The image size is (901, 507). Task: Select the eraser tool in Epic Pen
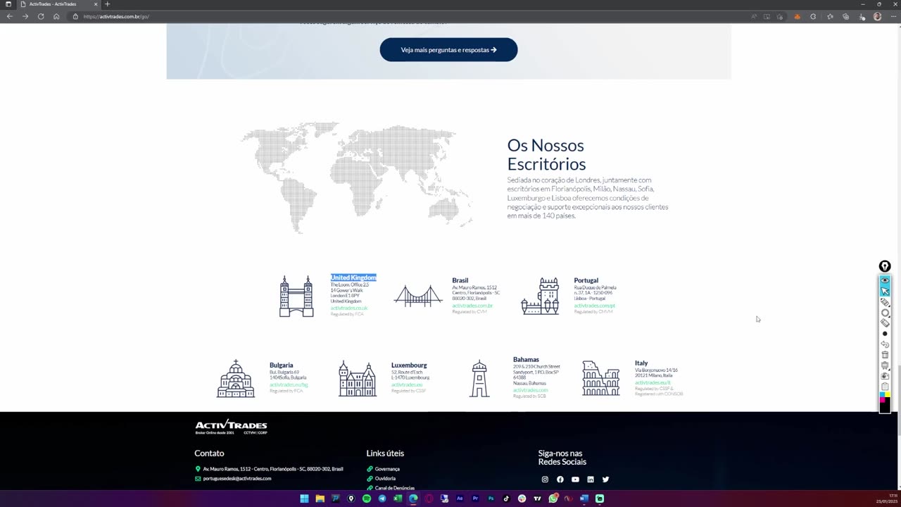(x=885, y=323)
